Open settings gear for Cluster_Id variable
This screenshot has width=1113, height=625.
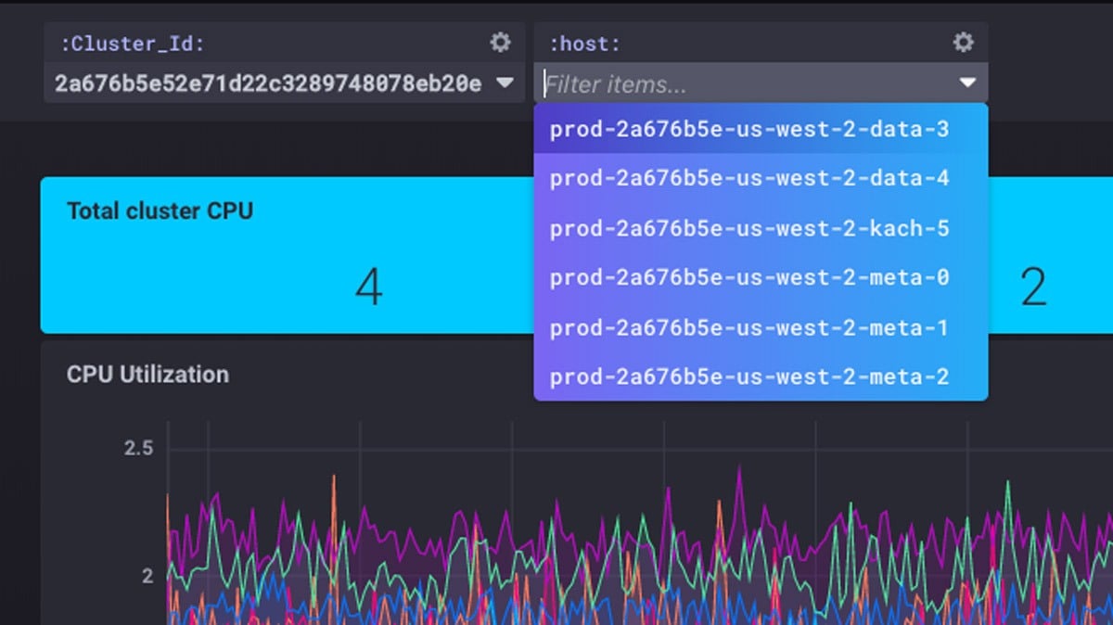(500, 42)
